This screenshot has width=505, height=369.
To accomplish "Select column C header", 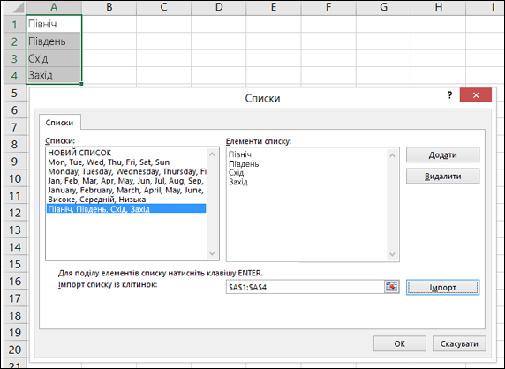I will 164,7.
